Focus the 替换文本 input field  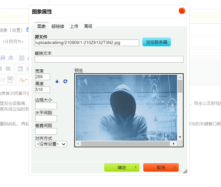[x=109, y=59]
